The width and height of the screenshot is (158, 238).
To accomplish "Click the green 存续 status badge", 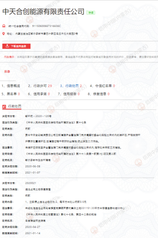I will (x=91, y=13).
